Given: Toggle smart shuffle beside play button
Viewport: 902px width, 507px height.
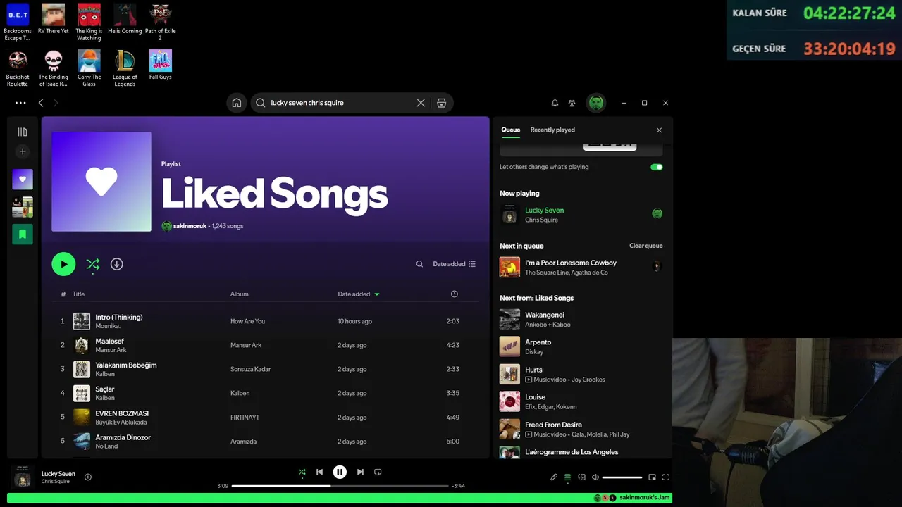Looking at the screenshot, I should tap(92, 264).
